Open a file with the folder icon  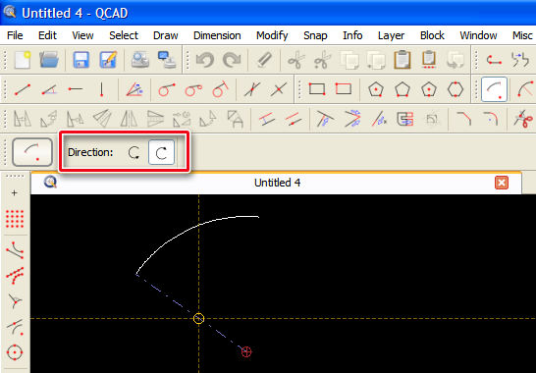[49, 60]
